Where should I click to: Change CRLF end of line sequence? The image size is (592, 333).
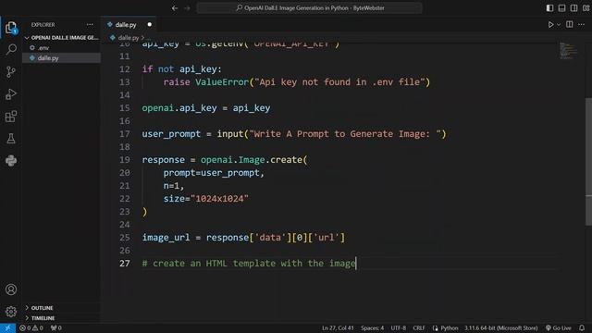pyautogui.click(x=419, y=328)
